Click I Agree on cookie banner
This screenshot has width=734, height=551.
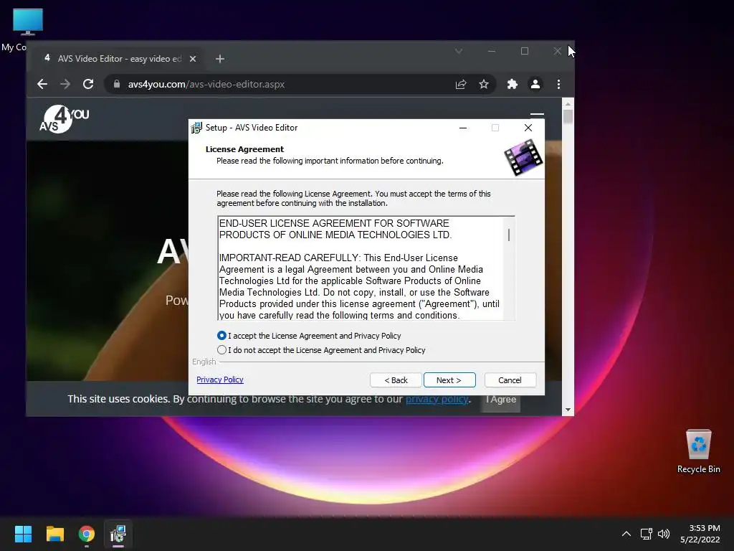point(501,400)
